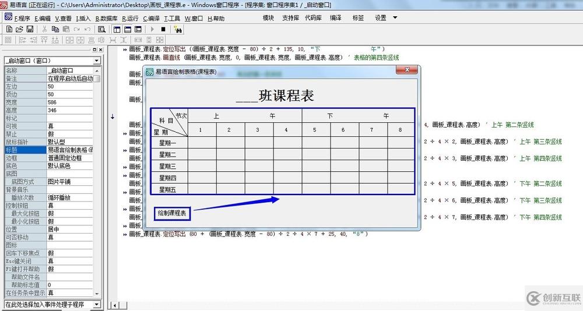This screenshot has width=583, height=311.
Task: Close the 易语言绘制表格 running window
Action: [406, 69]
